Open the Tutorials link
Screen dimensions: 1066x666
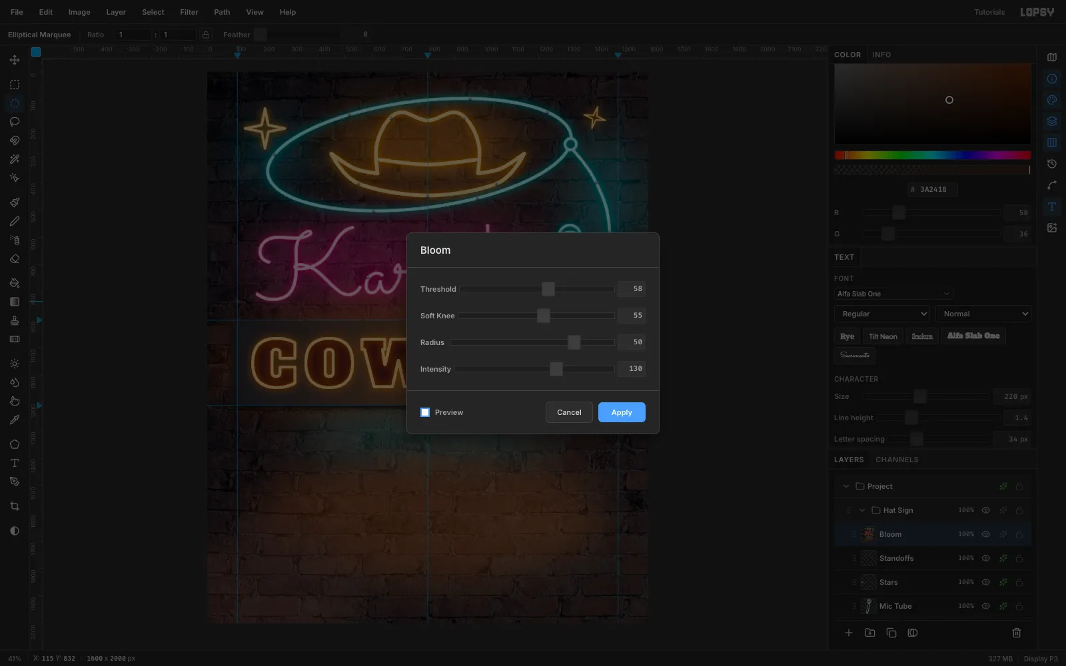(989, 12)
